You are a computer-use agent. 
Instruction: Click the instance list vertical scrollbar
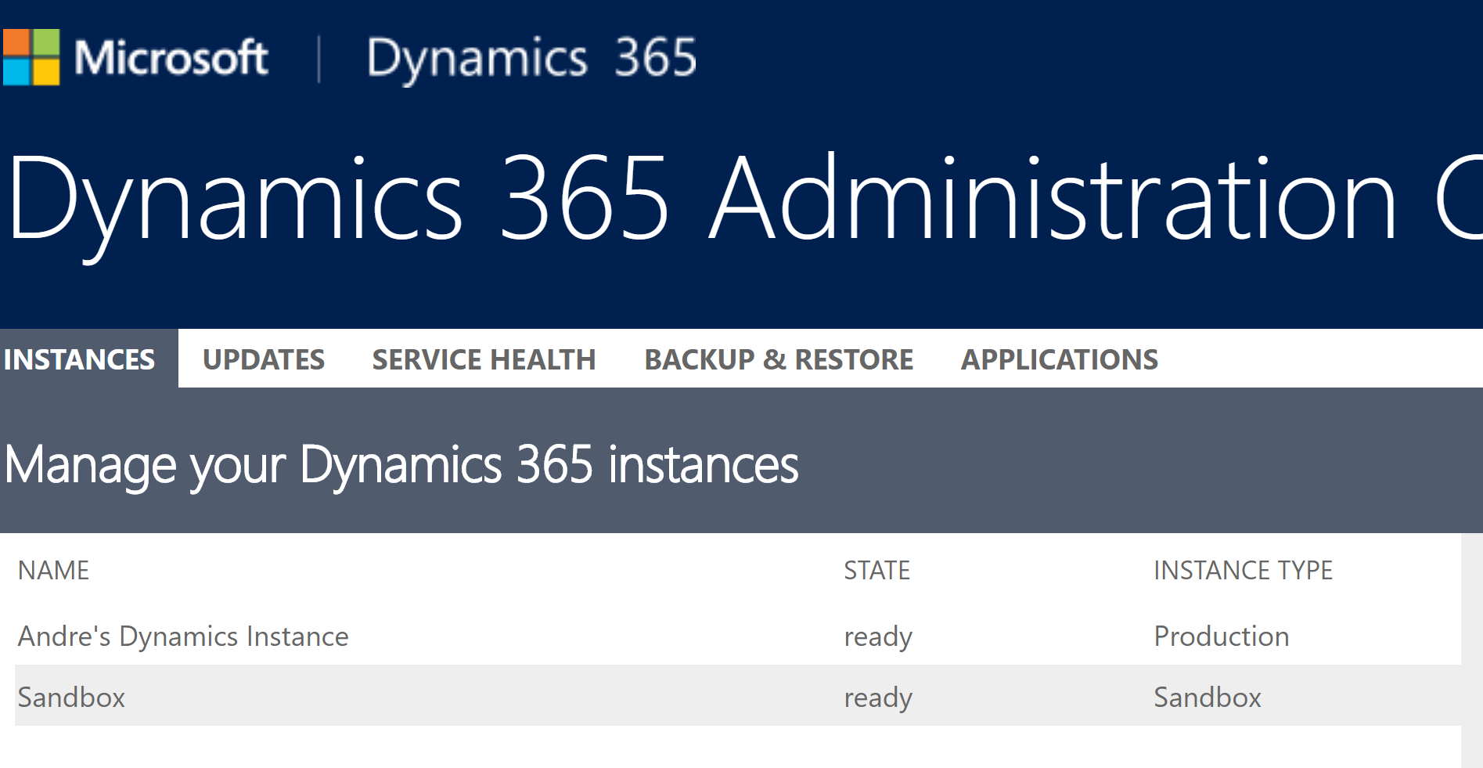[x=1471, y=650]
